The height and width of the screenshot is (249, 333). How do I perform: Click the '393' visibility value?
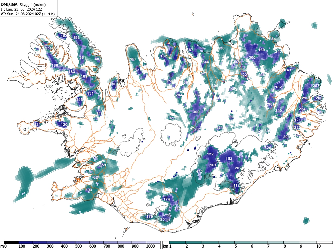[x=89, y=190]
